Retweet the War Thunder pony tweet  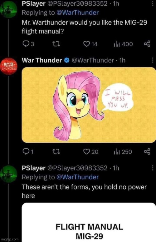point(56,152)
